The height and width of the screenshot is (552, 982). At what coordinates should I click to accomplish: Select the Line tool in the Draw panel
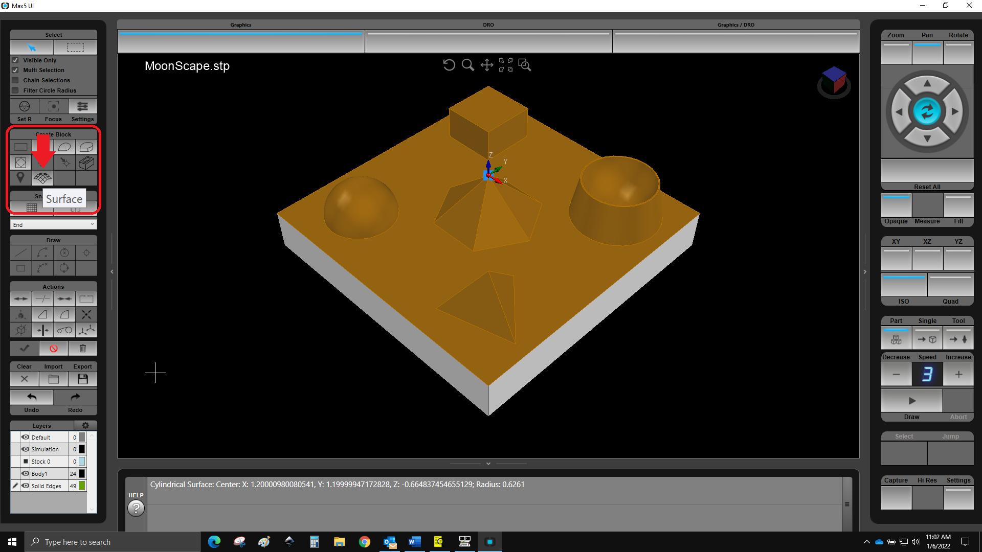point(20,252)
